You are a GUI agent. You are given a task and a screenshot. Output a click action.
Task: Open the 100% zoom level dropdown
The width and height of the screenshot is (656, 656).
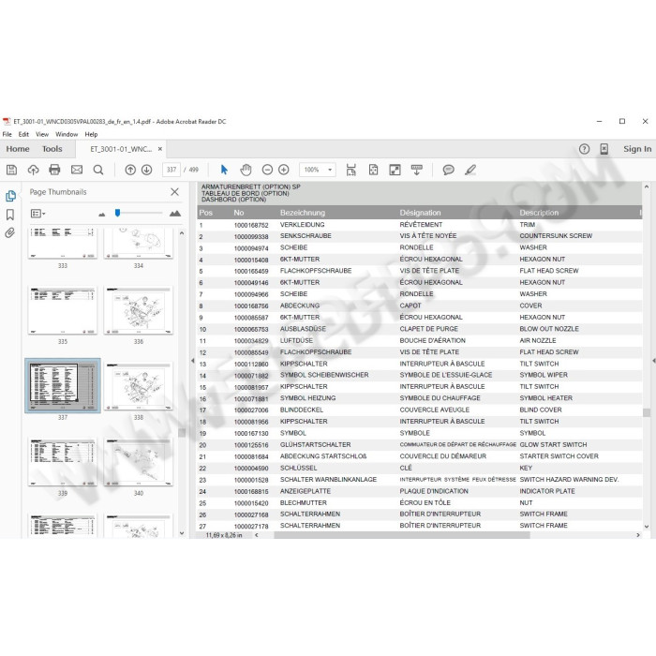tap(317, 170)
